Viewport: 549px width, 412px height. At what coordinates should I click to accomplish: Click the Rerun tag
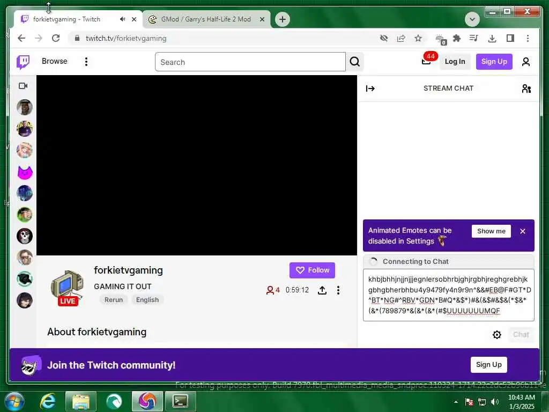pyautogui.click(x=114, y=300)
